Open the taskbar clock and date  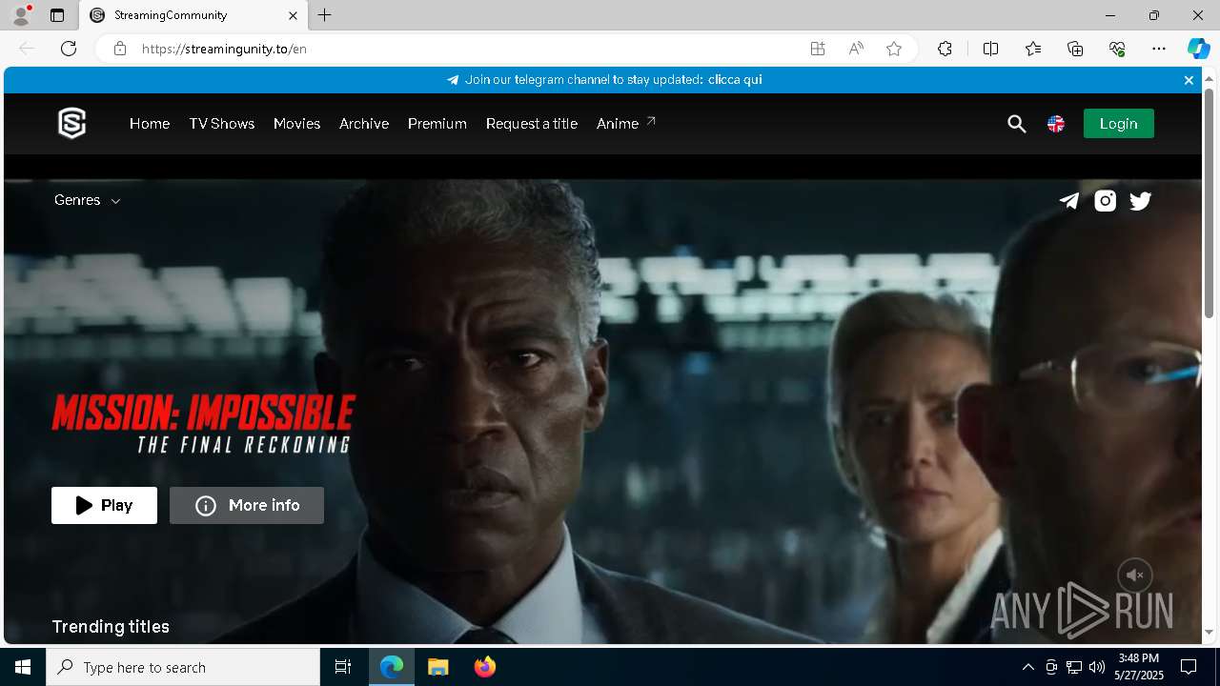click(1139, 667)
